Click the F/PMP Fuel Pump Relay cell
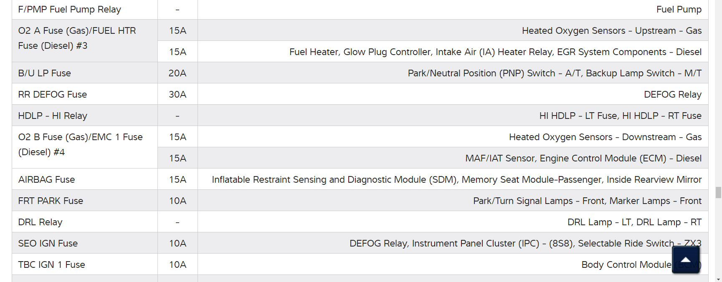The width and height of the screenshot is (722, 282). [69, 10]
